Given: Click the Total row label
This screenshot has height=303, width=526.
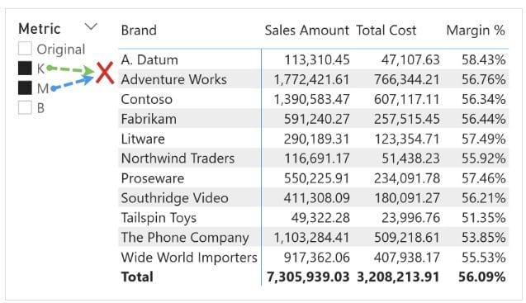Looking at the screenshot, I should click(137, 277).
